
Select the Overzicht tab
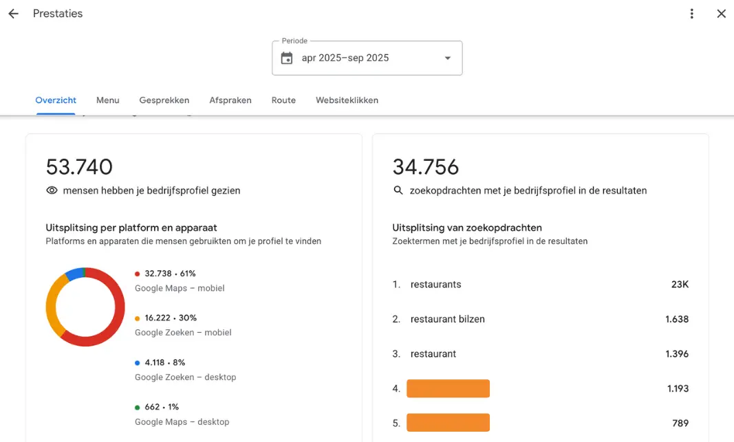point(56,100)
